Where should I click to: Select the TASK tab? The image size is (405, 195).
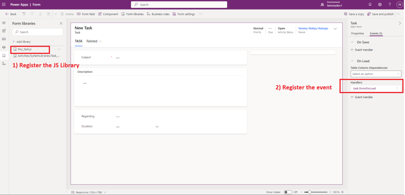click(x=78, y=41)
